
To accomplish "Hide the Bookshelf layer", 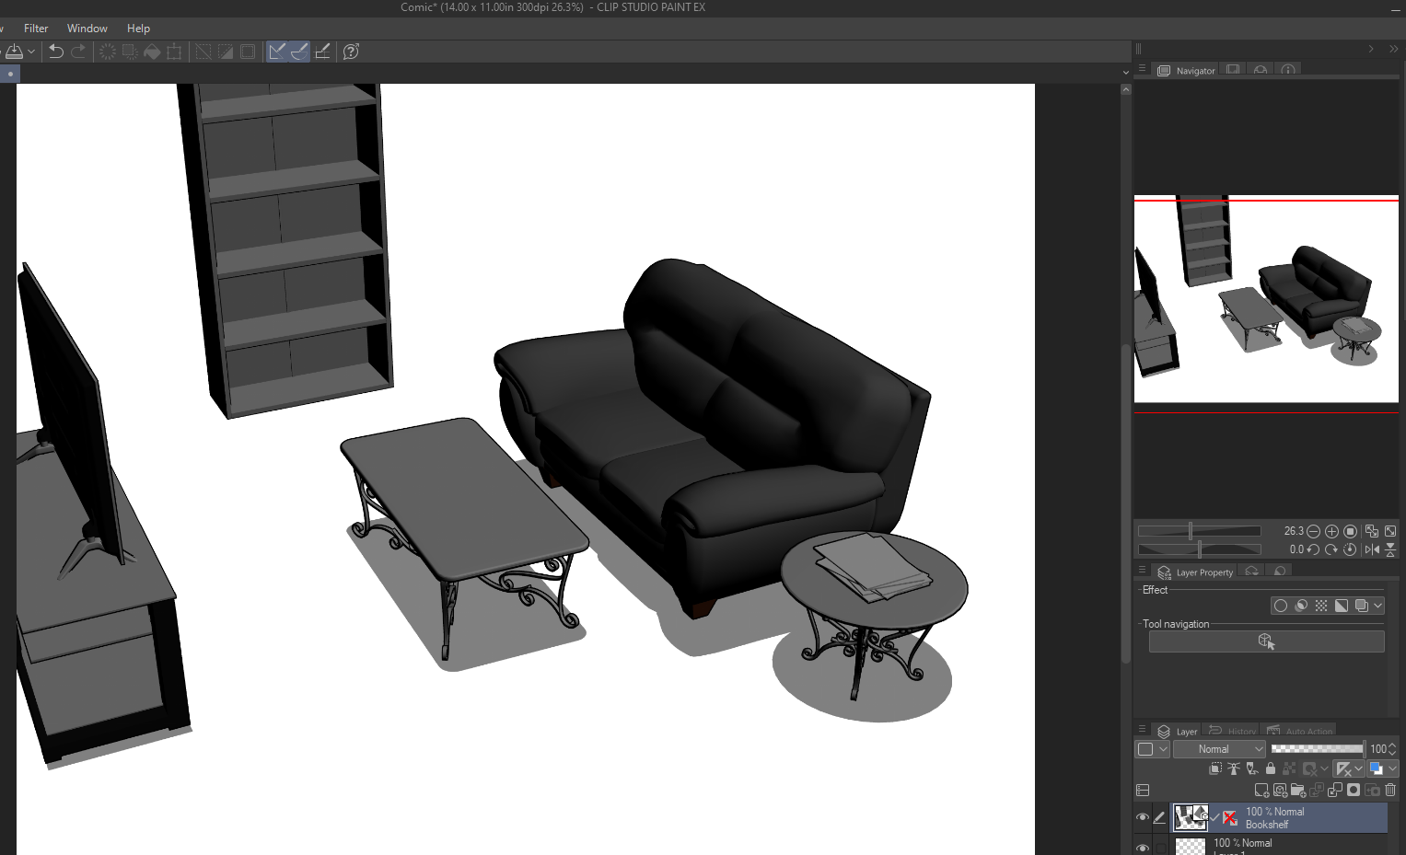I will coord(1143,817).
